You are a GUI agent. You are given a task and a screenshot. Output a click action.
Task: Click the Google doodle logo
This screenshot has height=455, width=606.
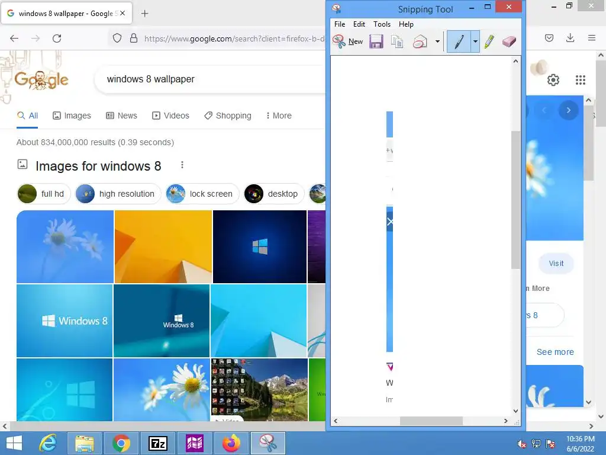pos(41,80)
